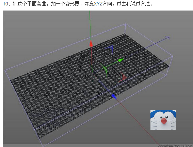193x147 pixels.
Task: Click the step 10 instruction text
Action: coord(78,4)
